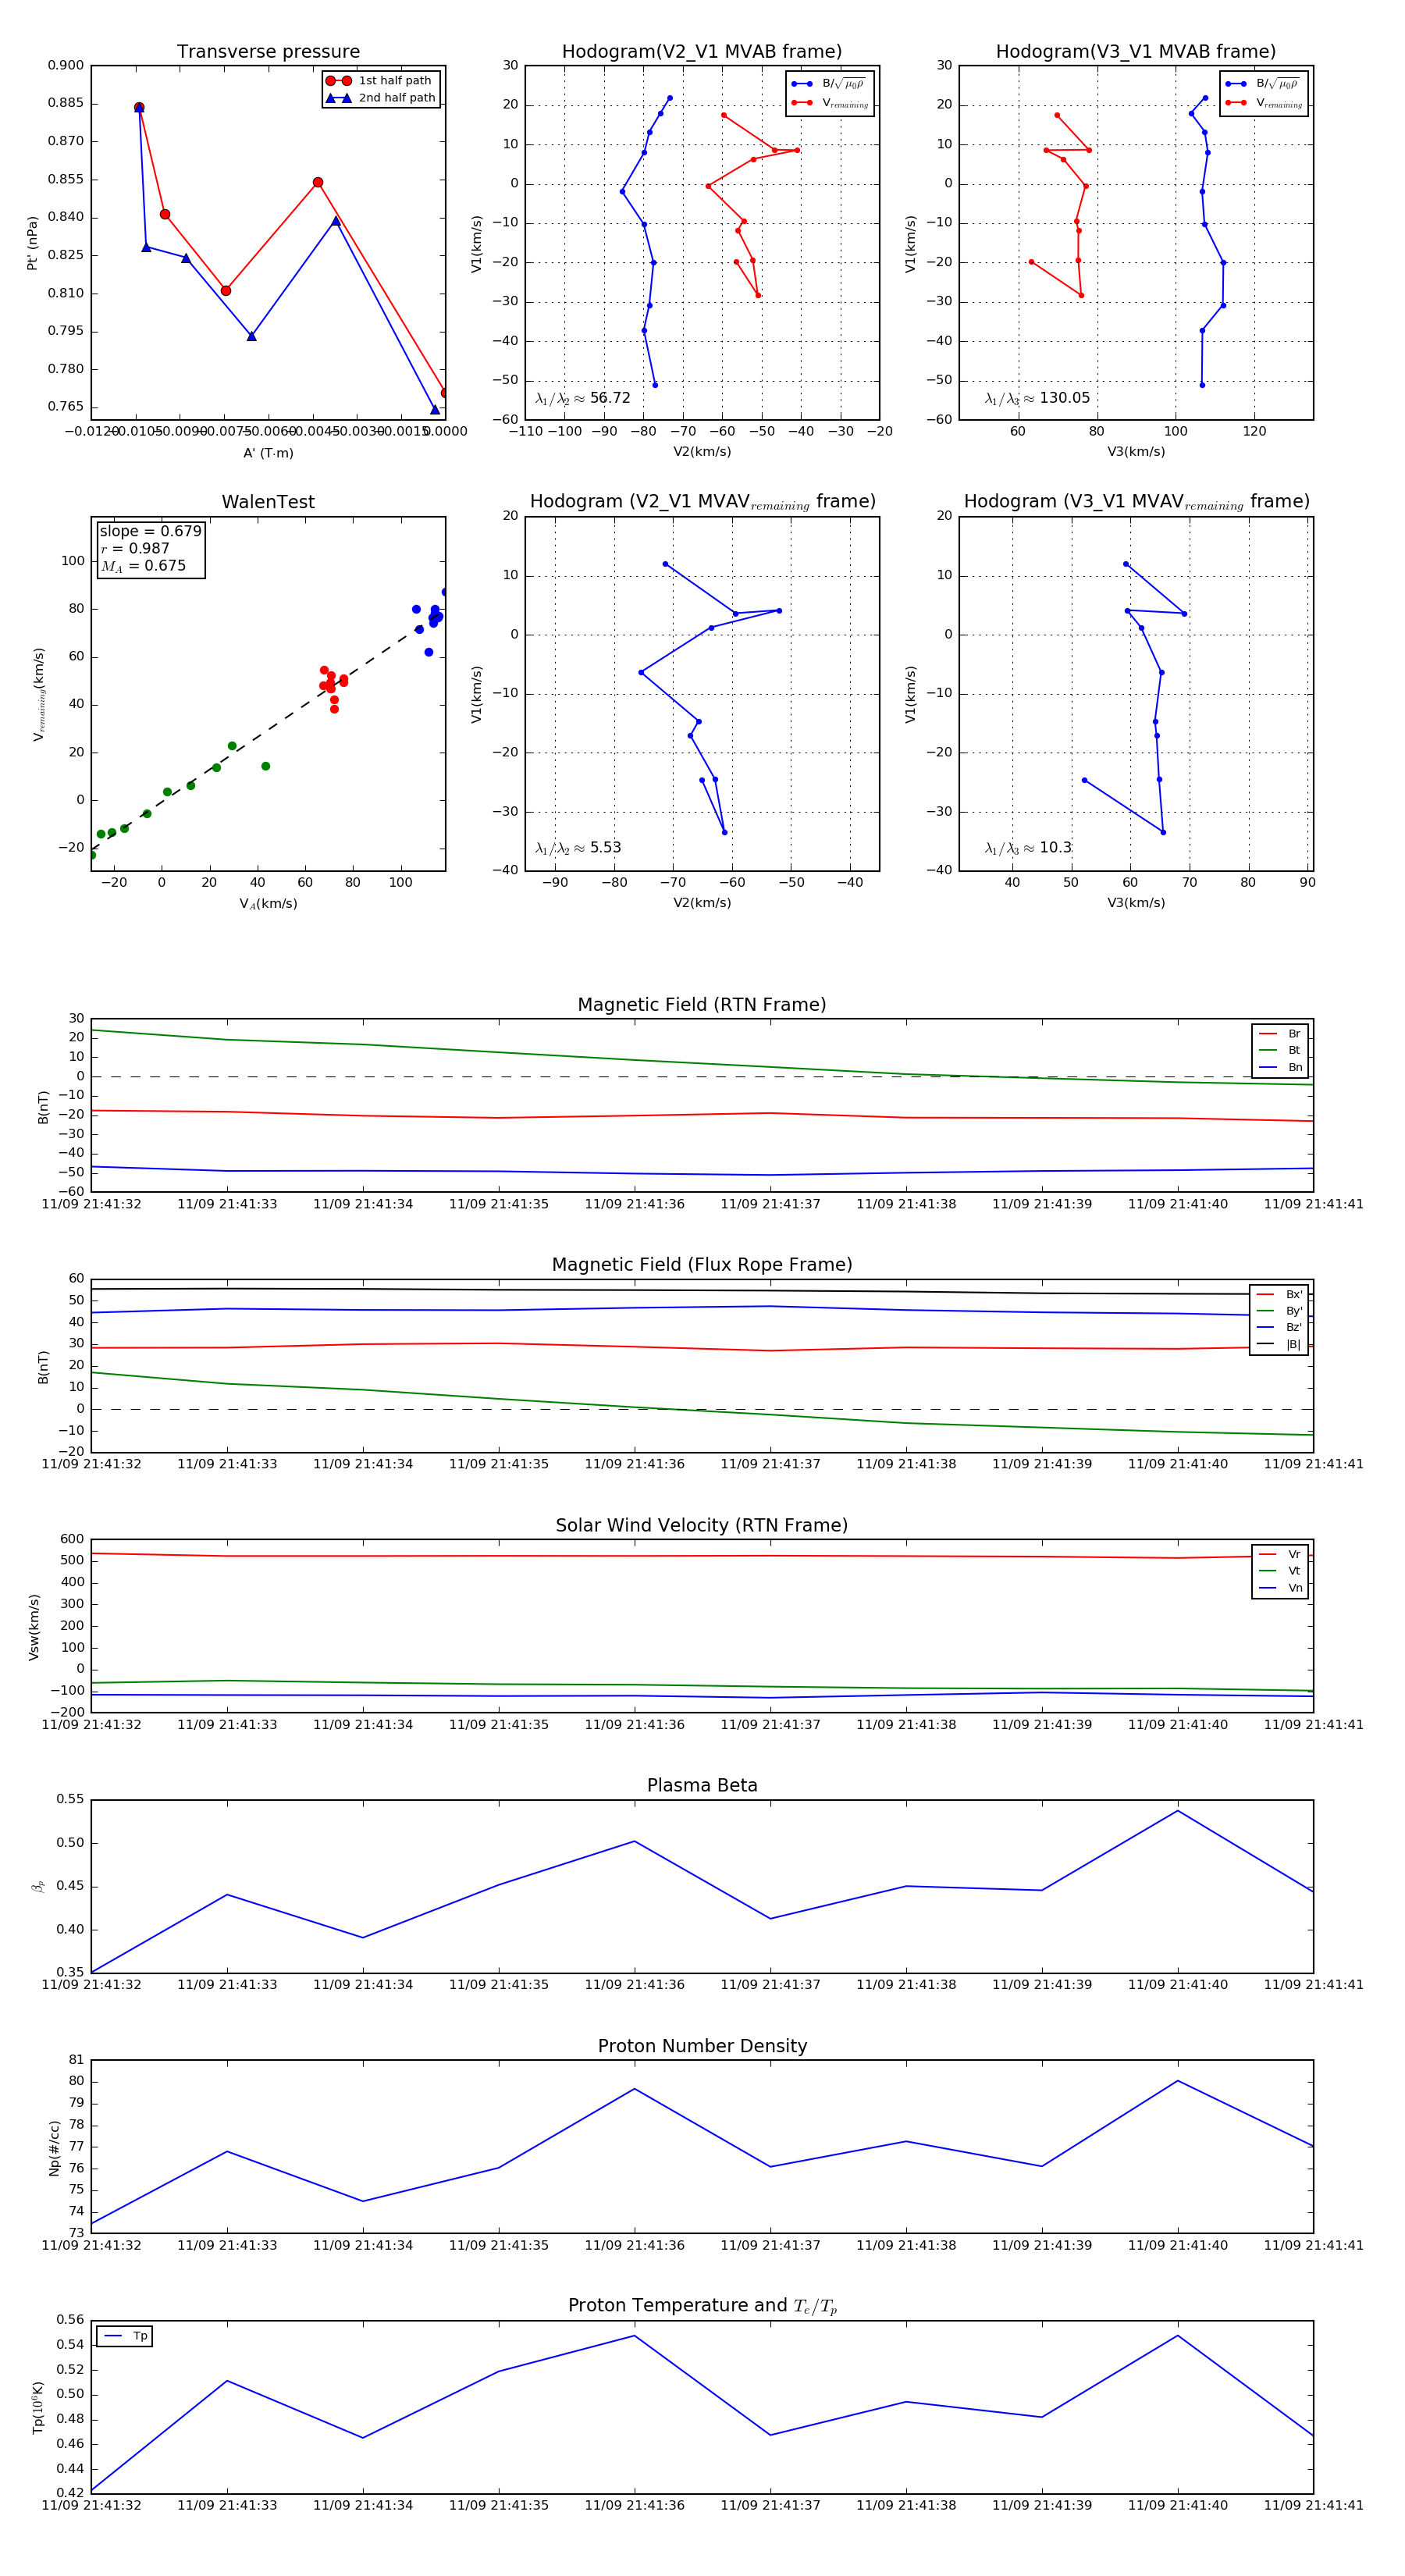This screenshot has width=1405, height=2576.
Task: Click the 'Solar Wind Velocity (RTN Frame)' title
Action: [x=702, y=1525]
